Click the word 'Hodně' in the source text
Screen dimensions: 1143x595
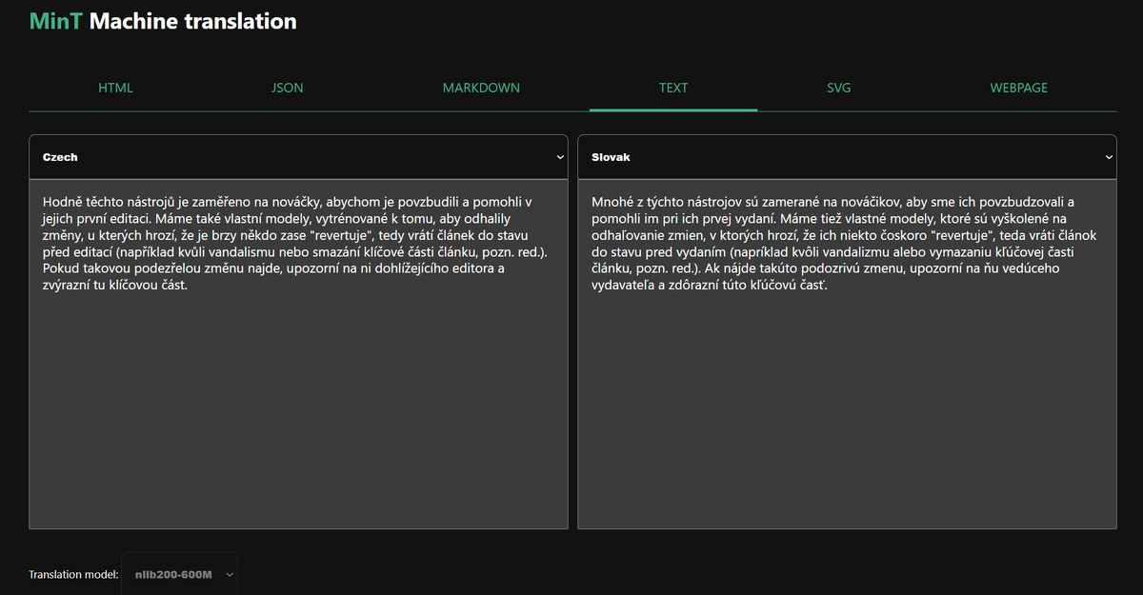point(61,202)
